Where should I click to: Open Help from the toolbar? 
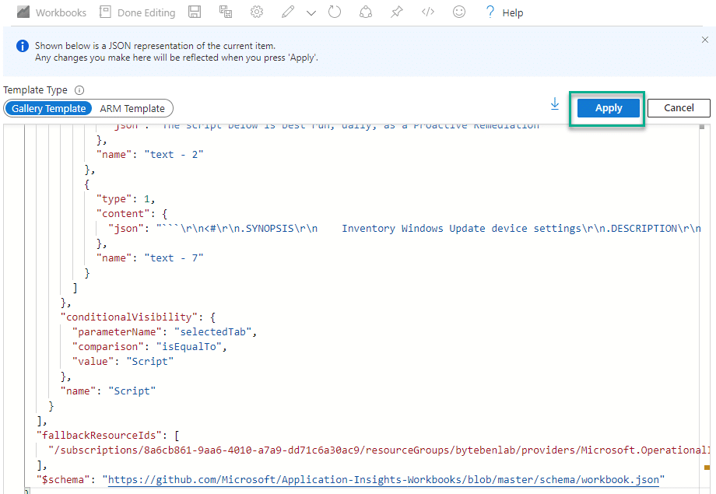[504, 12]
